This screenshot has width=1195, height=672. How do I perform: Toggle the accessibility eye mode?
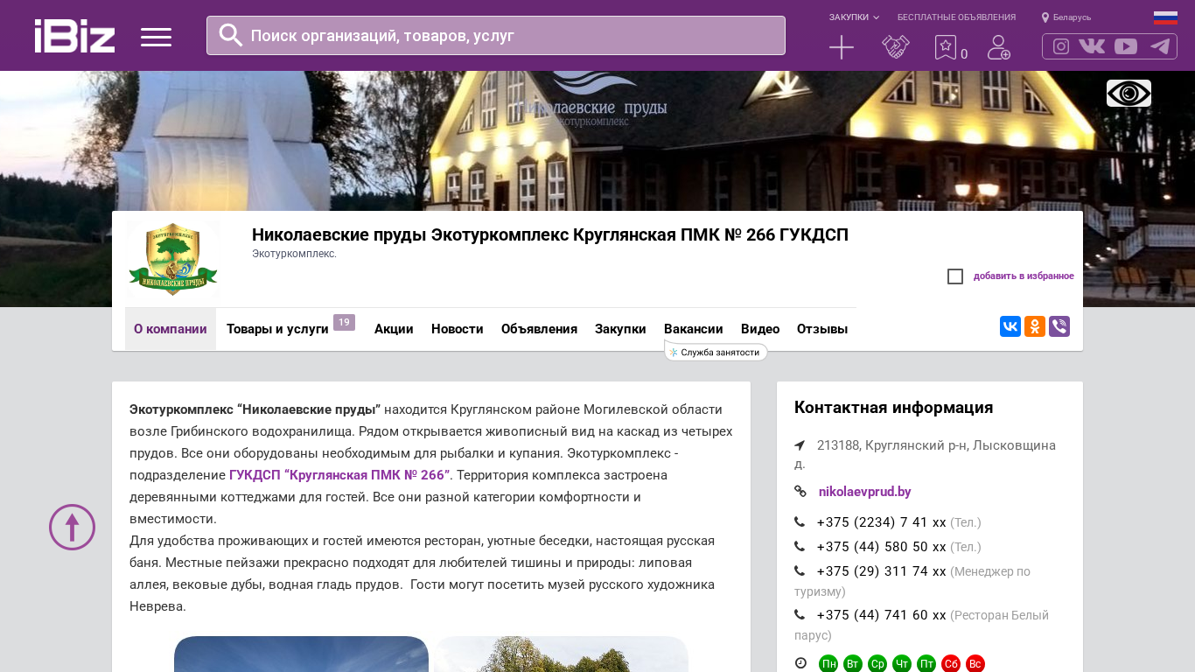pos(1129,94)
